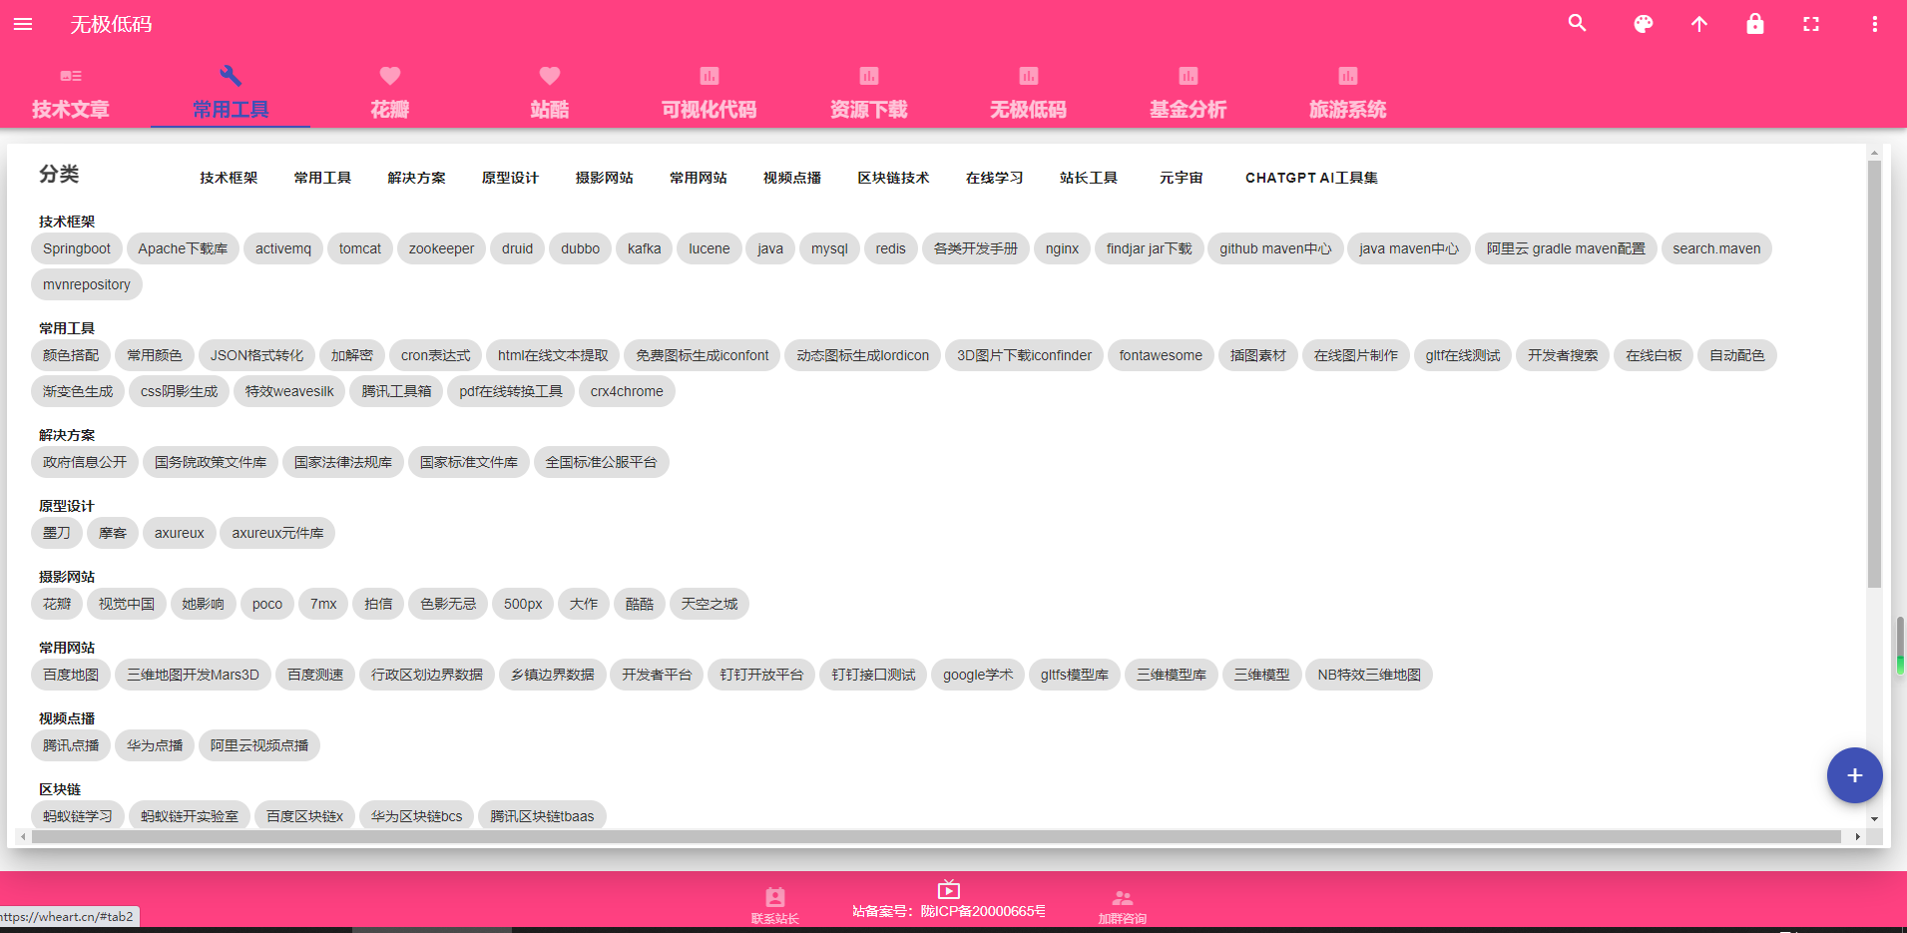The height and width of the screenshot is (933, 1907).
Task: Click the contact webmaster icon in footer
Action: [x=775, y=898]
